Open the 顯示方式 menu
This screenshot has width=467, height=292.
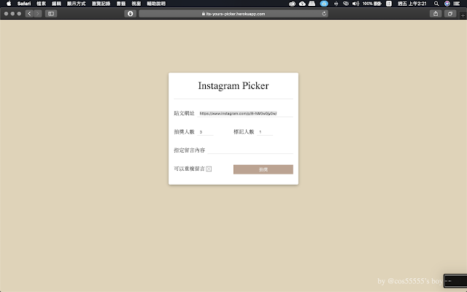[x=76, y=4]
